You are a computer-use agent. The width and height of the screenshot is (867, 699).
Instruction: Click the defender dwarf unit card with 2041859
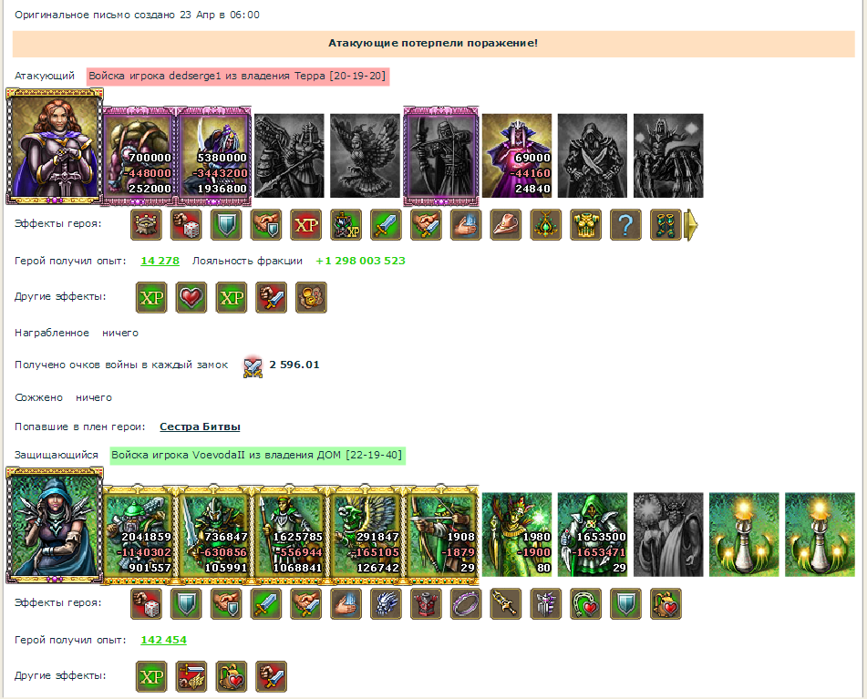point(139,534)
